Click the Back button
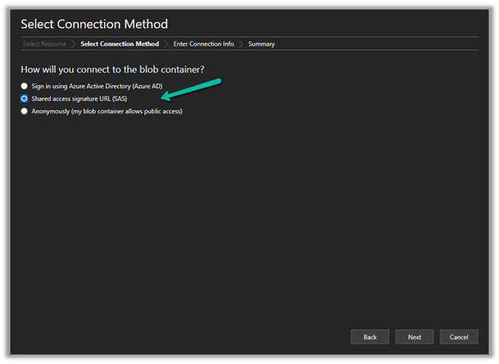This screenshot has height=364, width=499. click(369, 336)
